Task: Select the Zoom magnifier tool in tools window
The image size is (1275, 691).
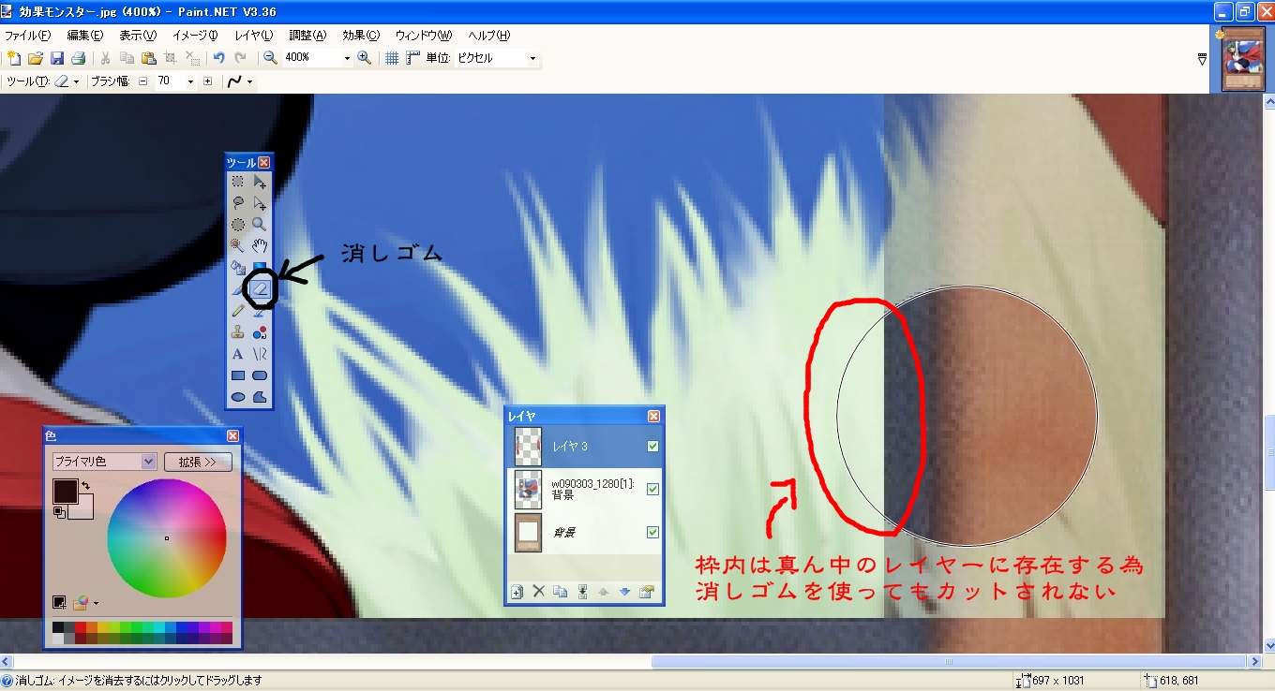Action: tap(260, 225)
